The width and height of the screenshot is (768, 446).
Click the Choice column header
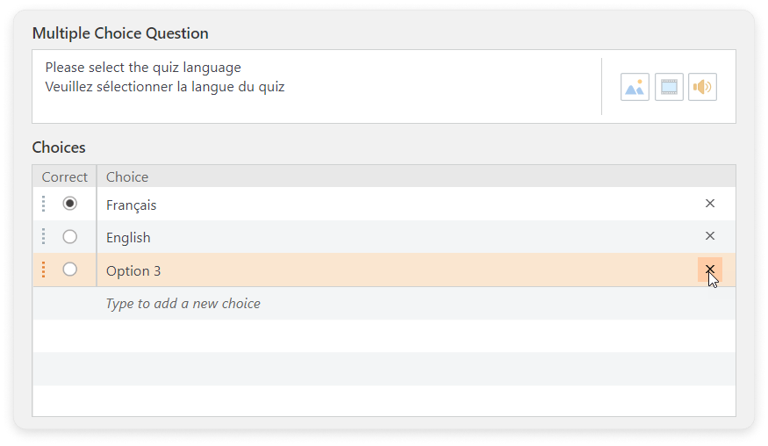pos(127,176)
